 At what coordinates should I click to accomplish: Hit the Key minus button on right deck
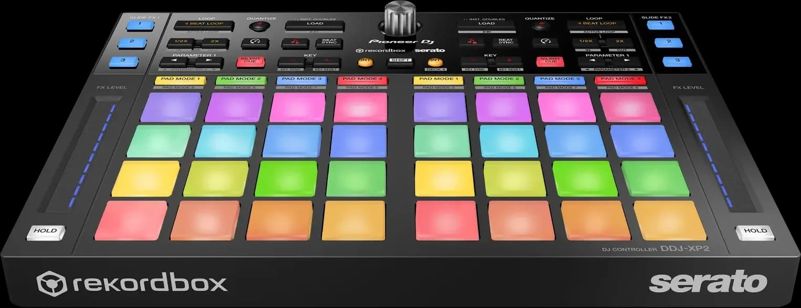tap(474, 61)
